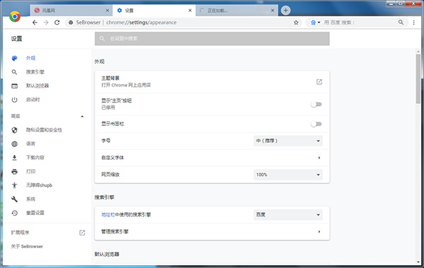
Task: Click the scrollbar down arrow
Action: pos(418,262)
